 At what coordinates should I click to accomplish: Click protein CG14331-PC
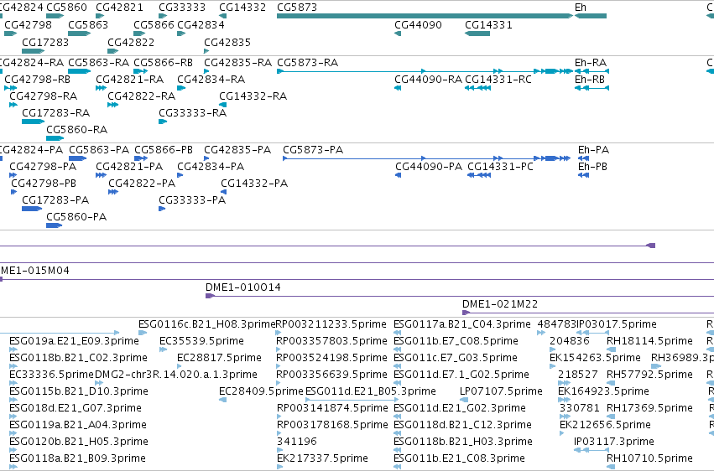click(x=500, y=167)
